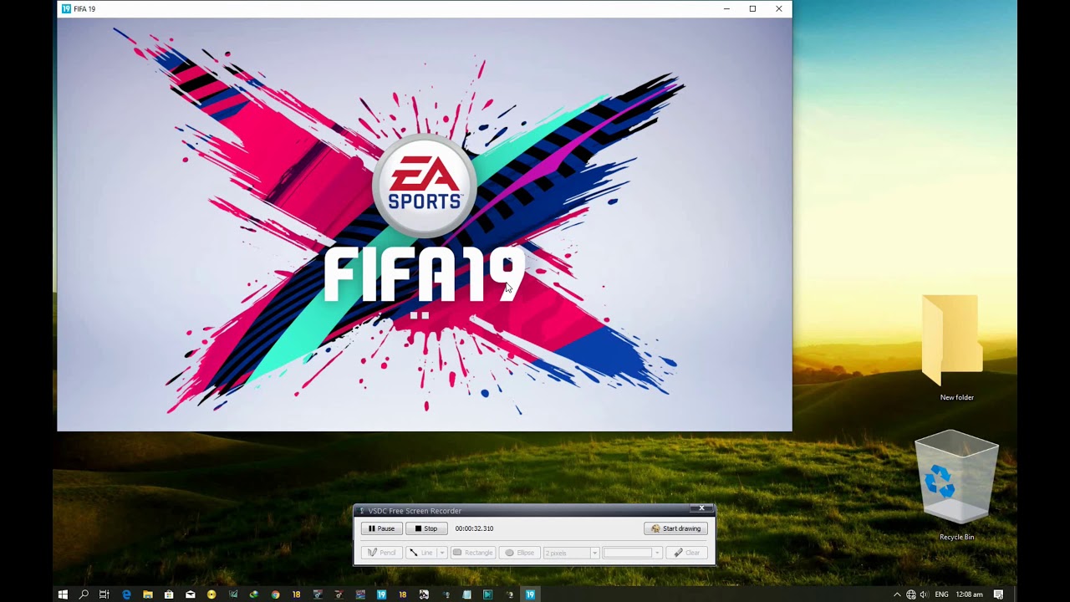Viewport: 1070px width, 602px height.
Task: Launch Microsoft Edge from the taskbar
Action: [x=126, y=594]
